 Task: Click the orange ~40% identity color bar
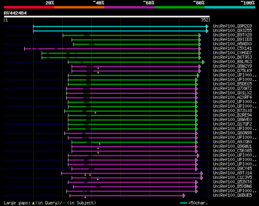pyautogui.click(x=79, y=7)
